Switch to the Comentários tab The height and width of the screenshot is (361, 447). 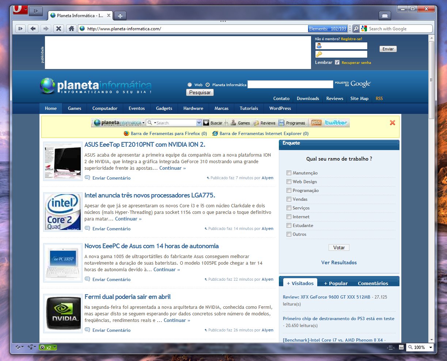(373, 283)
